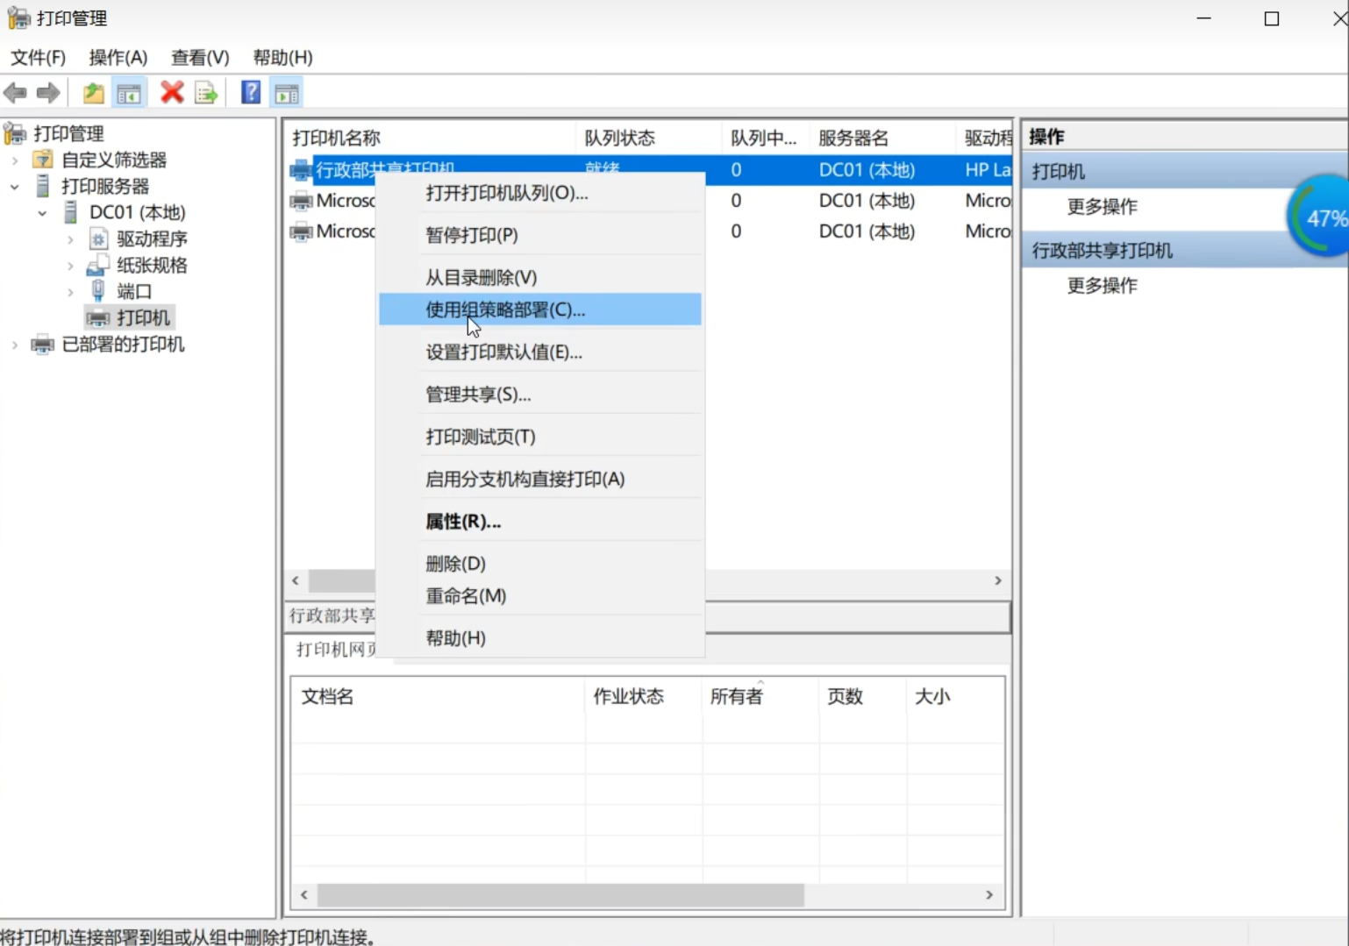Click 更多操作 under 打印机 in action pane
Image resolution: width=1349 pixels, height=946 pixels.
(1102, 207)
